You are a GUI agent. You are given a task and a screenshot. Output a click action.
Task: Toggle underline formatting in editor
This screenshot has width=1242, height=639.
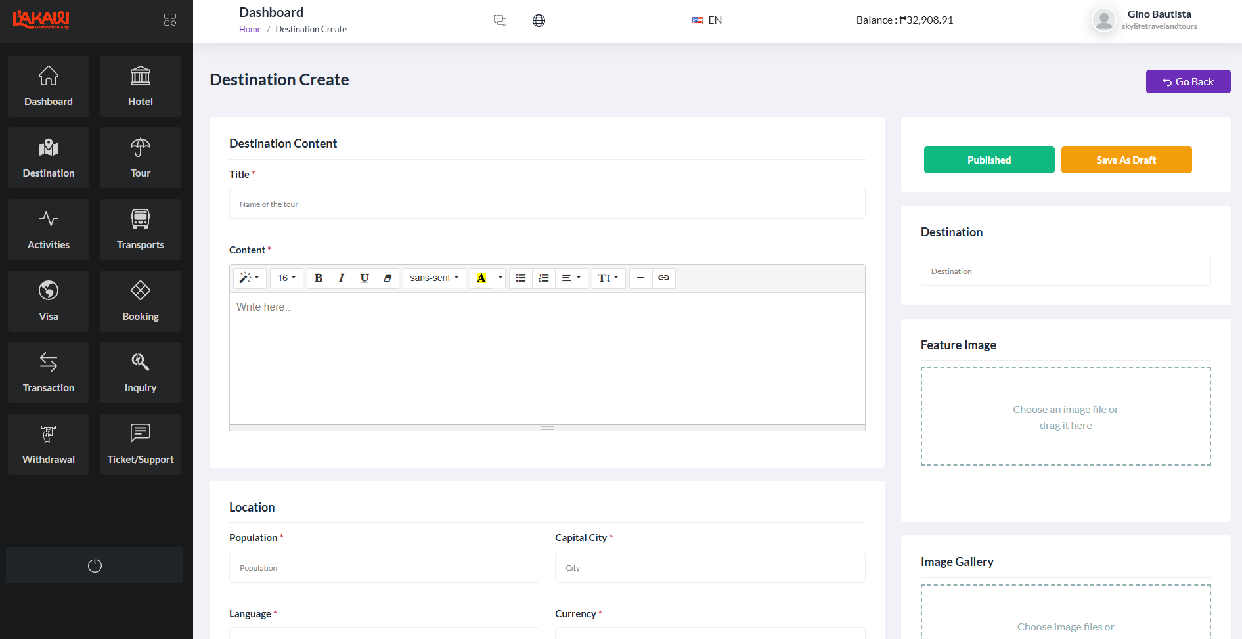point(365,278)
